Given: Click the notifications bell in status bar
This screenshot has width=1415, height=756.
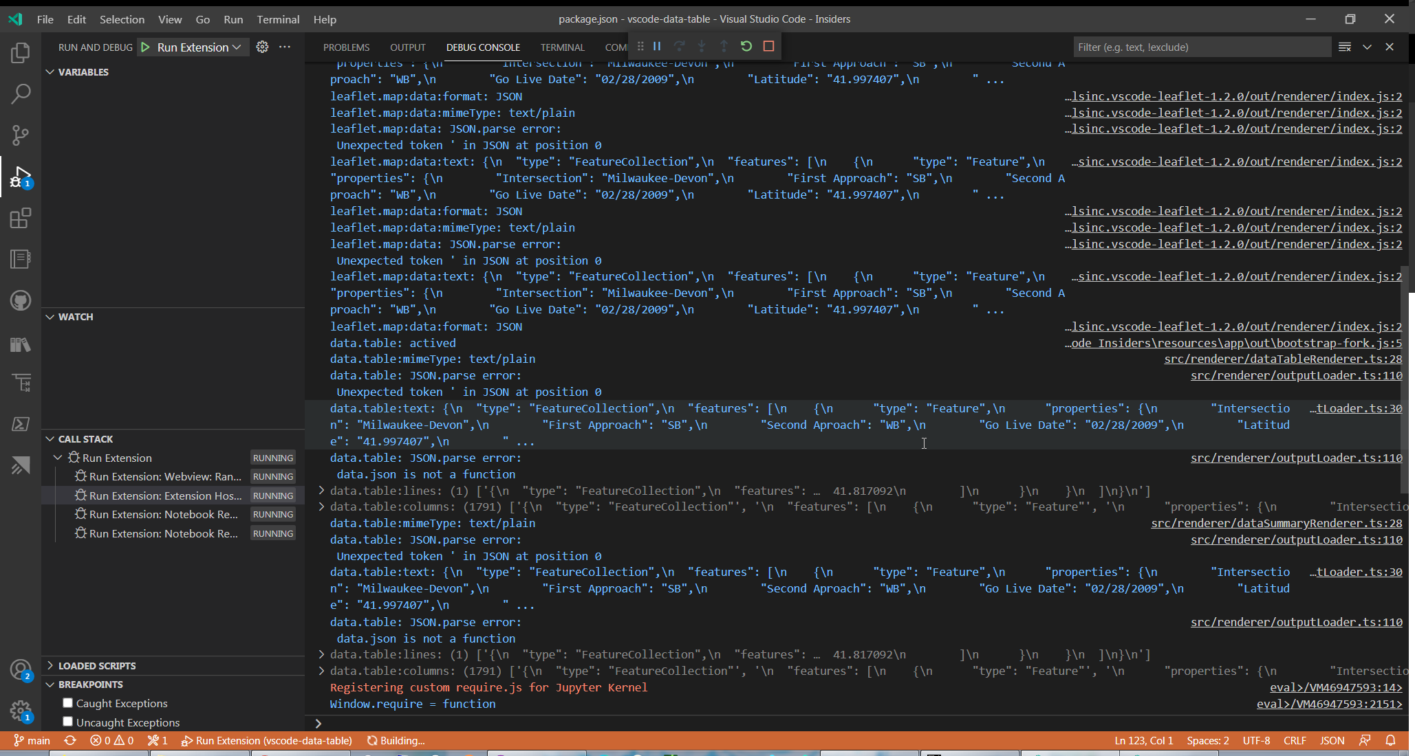Looking at the screenshot, I should click(1390, 740).
